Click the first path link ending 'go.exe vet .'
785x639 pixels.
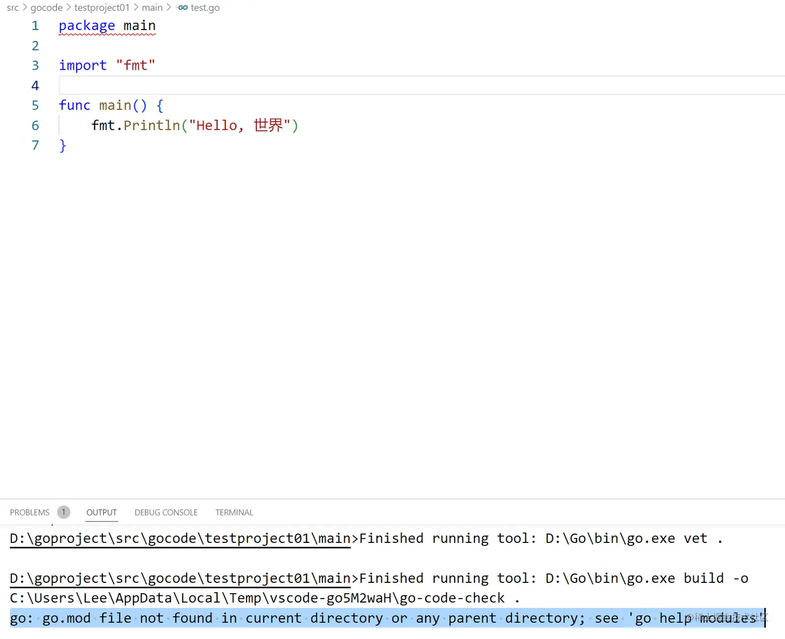(x=180, y=539)
